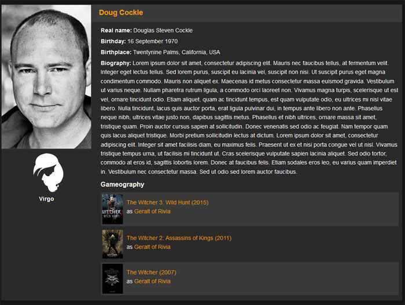Click the birthday date 16 September 1970

(x=153, y=41)
